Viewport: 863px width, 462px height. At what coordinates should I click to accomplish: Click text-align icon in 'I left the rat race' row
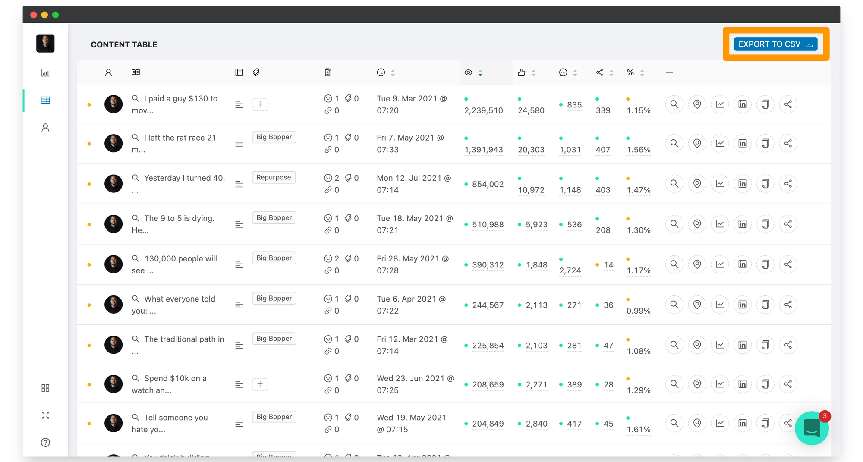239,144
